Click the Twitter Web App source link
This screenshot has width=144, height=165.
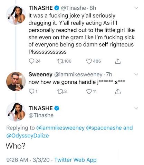(x=75, y=160)
